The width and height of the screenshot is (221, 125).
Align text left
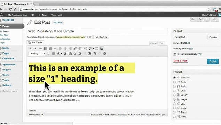[60, 49]
